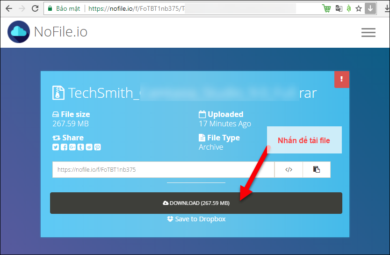390x255 pixels.
Task: Share the file on Twitter
Action: [56, 147]
